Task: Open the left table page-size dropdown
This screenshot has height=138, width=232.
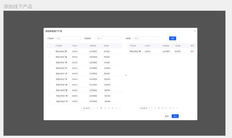Action: point(88,108)
